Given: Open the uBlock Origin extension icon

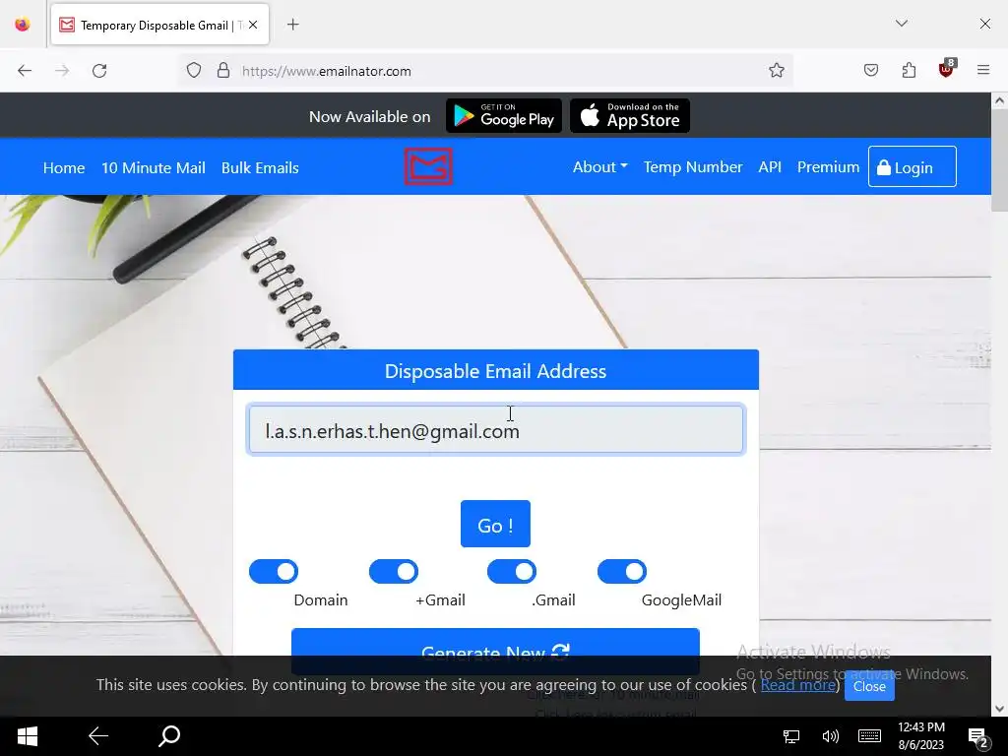Looking at the screenshot, I should pos(946,69).
